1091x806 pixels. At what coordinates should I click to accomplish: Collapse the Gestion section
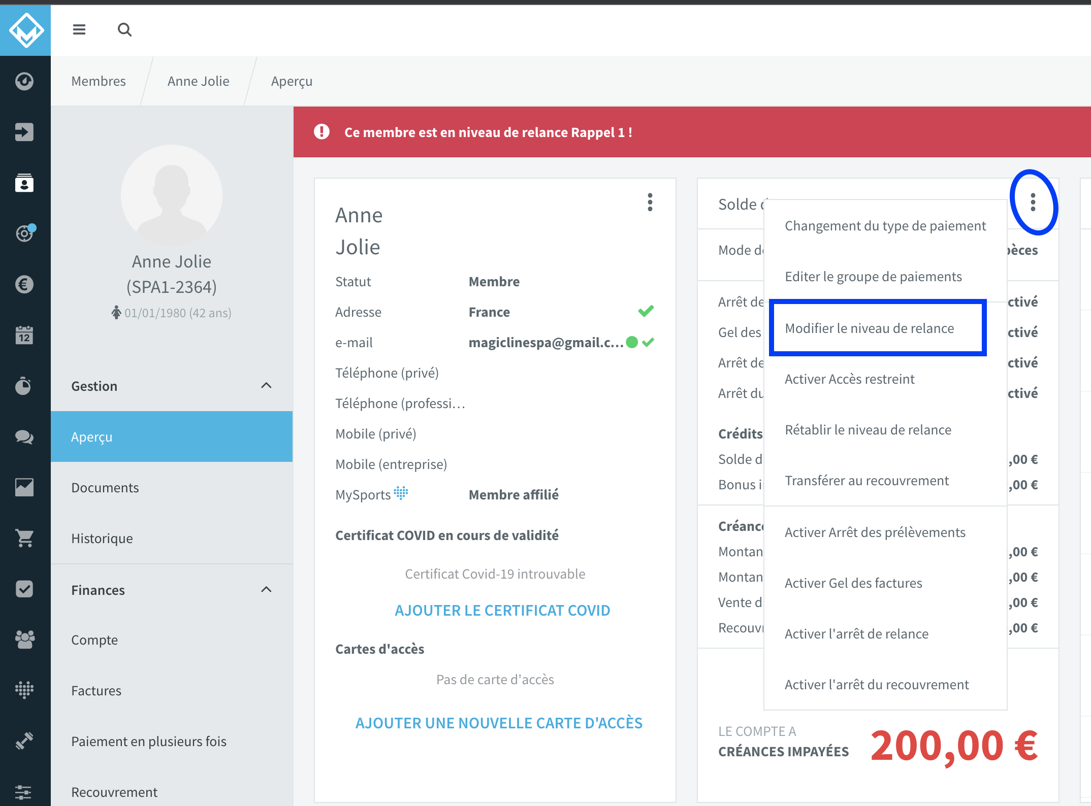click(266, 386)
